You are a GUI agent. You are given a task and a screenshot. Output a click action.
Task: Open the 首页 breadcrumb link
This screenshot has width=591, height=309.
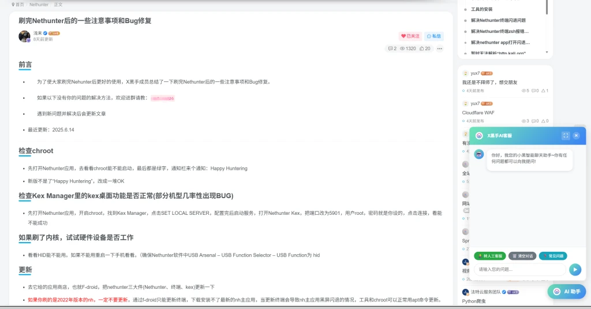(20, 5)
